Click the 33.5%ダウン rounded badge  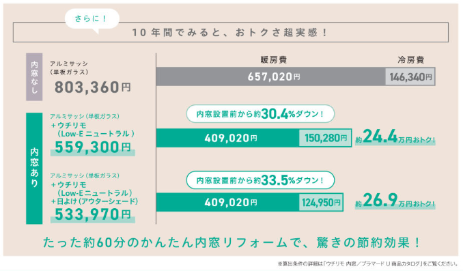pos(260,180)
